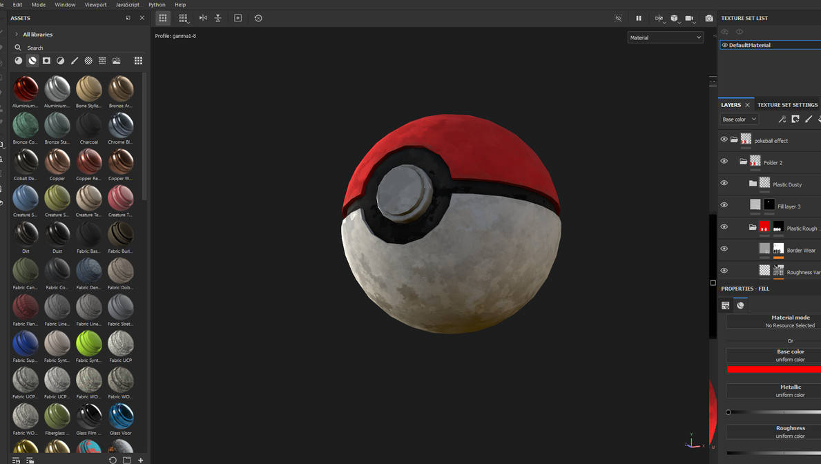
Task: Click the Base color uniform color button
Action: pyautogui.click(x=773, y=356)
